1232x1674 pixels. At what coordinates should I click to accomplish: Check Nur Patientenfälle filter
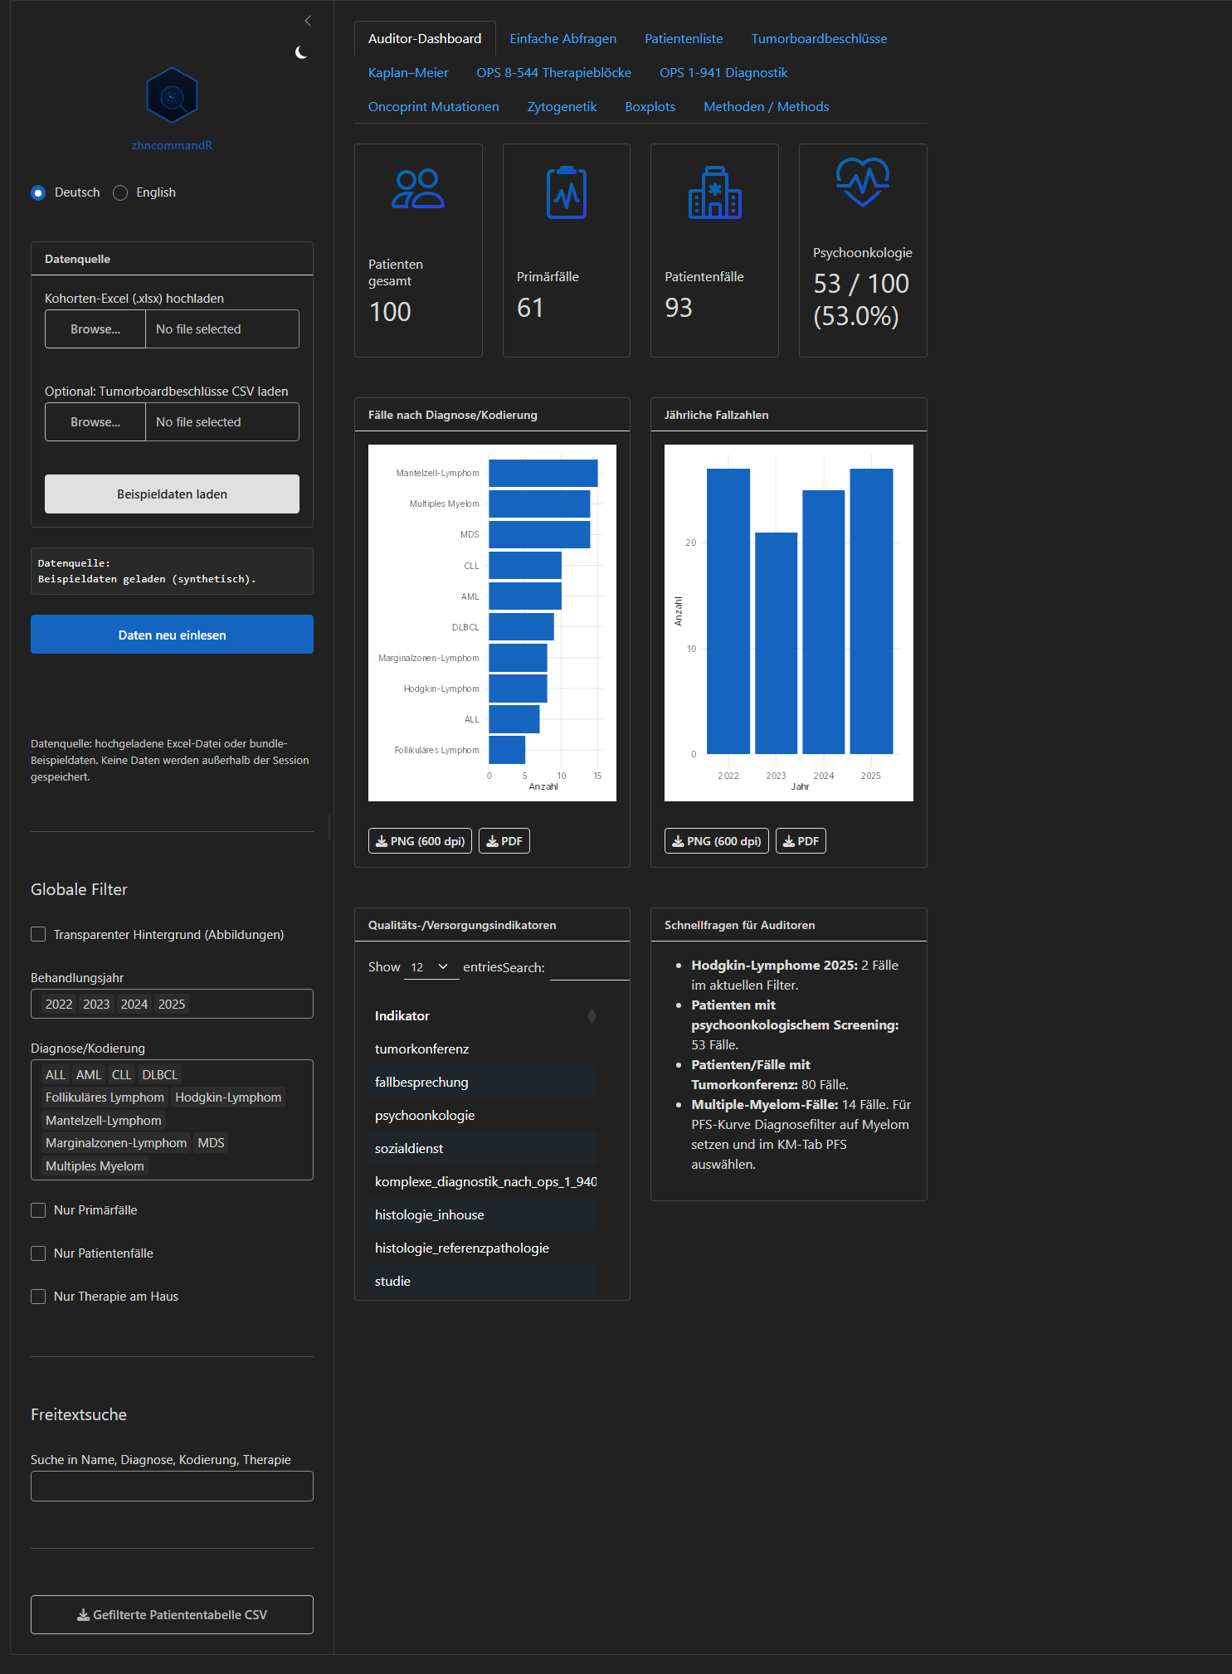click(x=38, y=1253)
